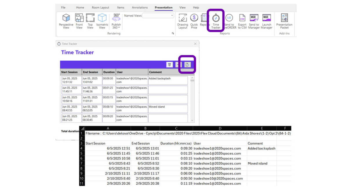Open the Drawing Layout tool
This screenshot has height=191, width=348.
(x=183, y=21)
